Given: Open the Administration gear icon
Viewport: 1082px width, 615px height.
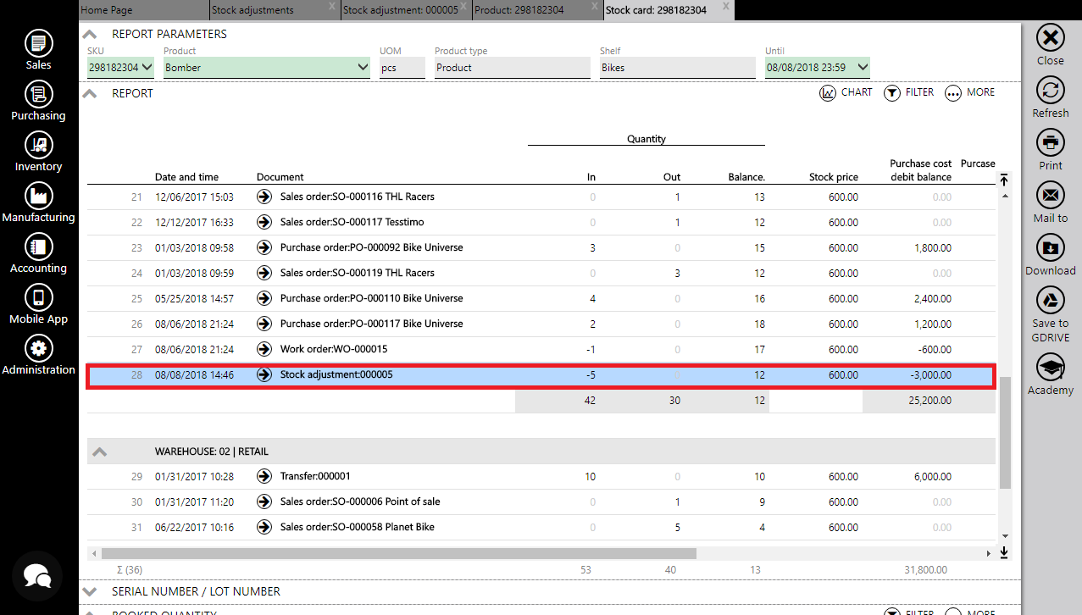Looking at the screenshot, I should pyautogui.click(x=39, y=348).
